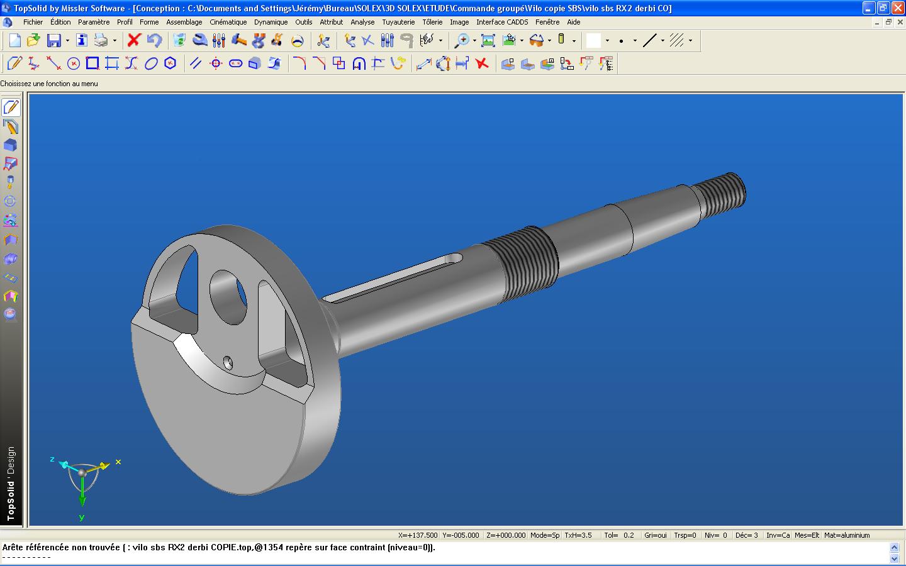Expand the zoom magnifier dropdown arrow
This screenshot has height=566, width=906.
tap(474, 41)
